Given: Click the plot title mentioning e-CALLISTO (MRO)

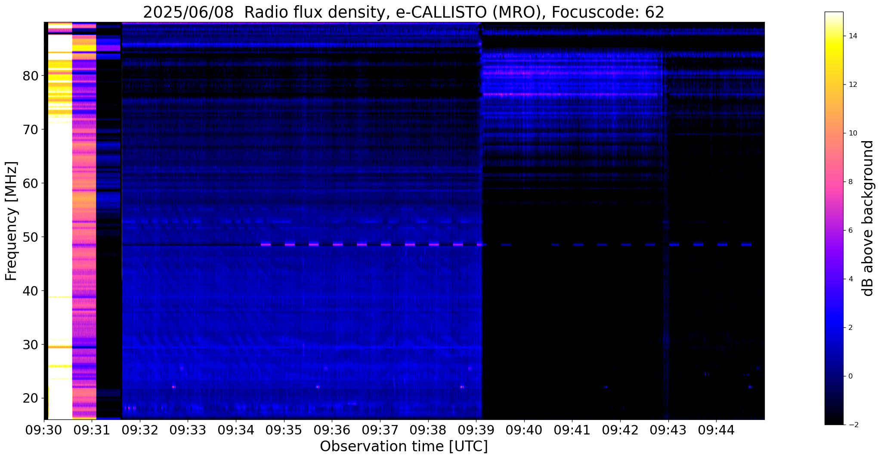Looking at the screenshot, I should tap(404, 12).
